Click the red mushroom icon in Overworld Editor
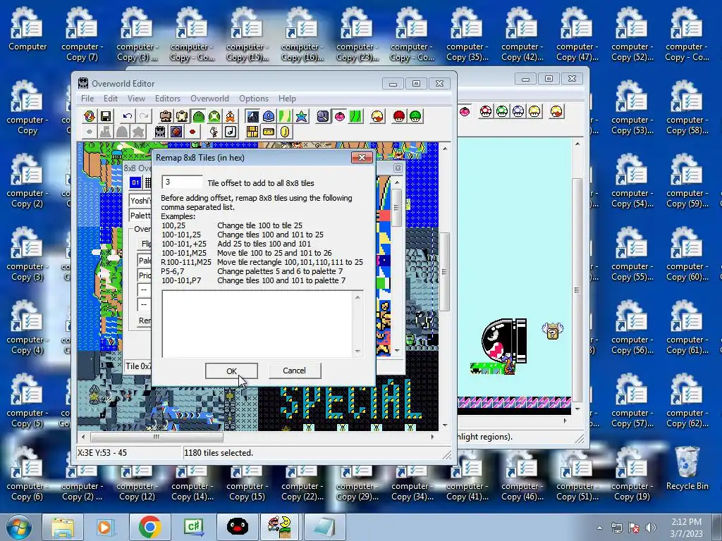722x541 pixels. click(399, 116)
